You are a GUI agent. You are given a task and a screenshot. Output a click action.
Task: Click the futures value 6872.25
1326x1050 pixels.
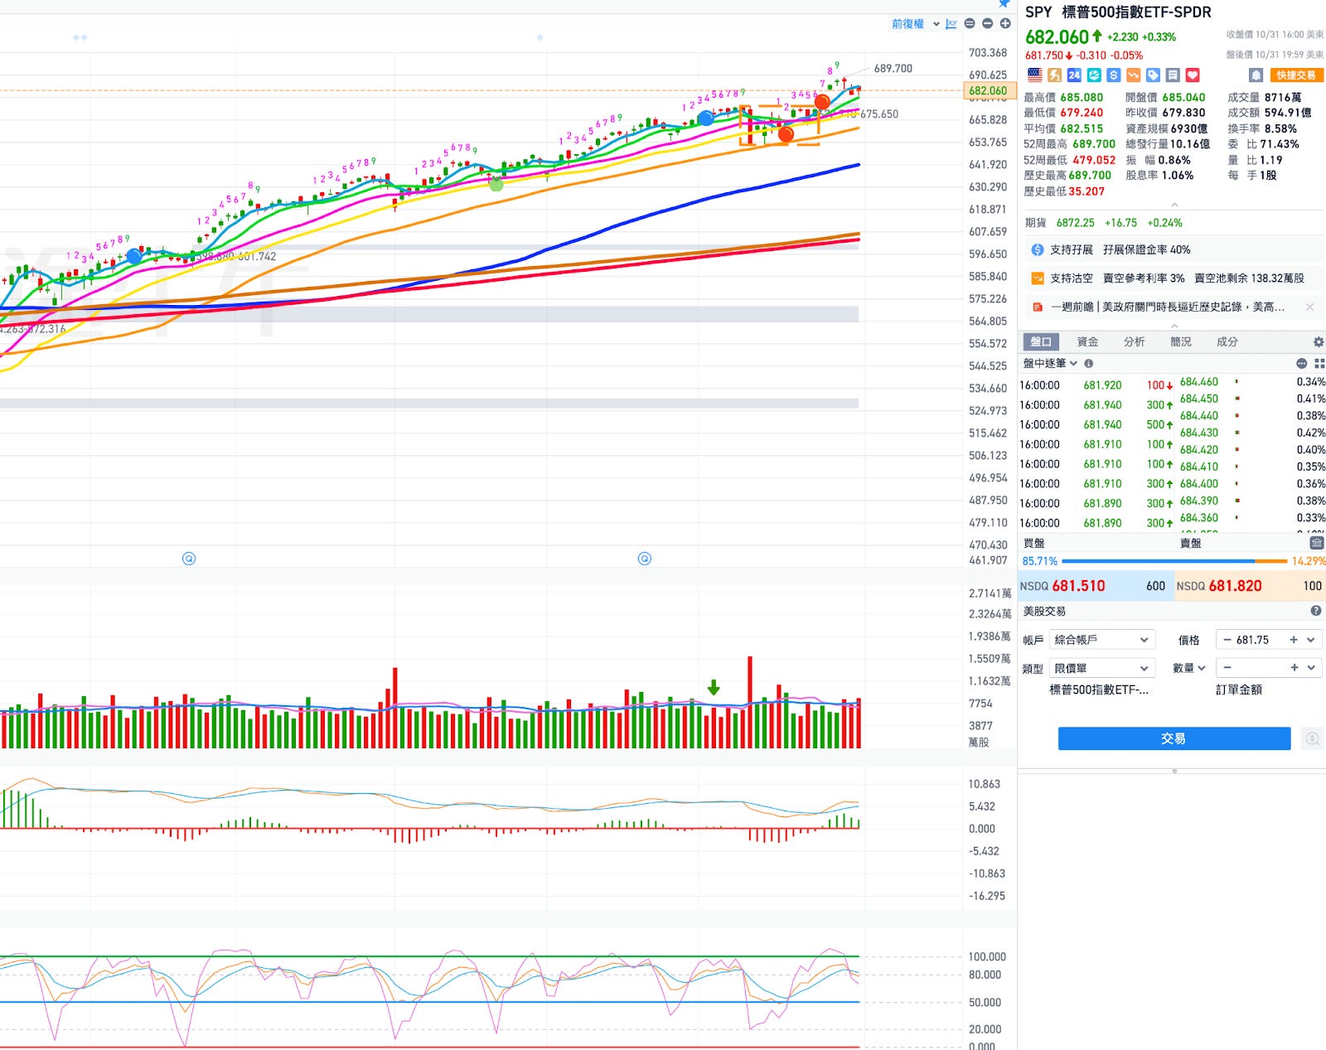tap(1075, 223)
